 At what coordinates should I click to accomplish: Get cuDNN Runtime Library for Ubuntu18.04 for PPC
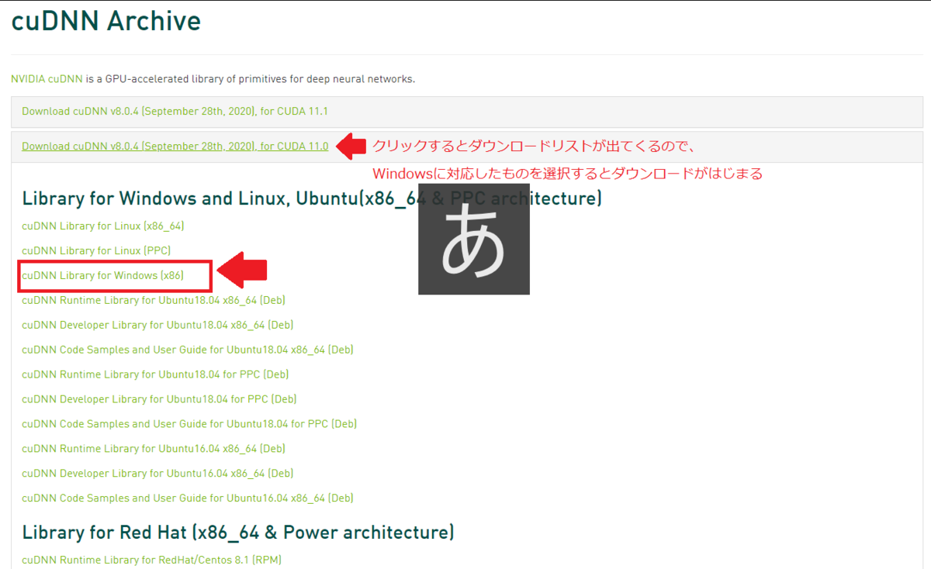click(x=155, y=374)
